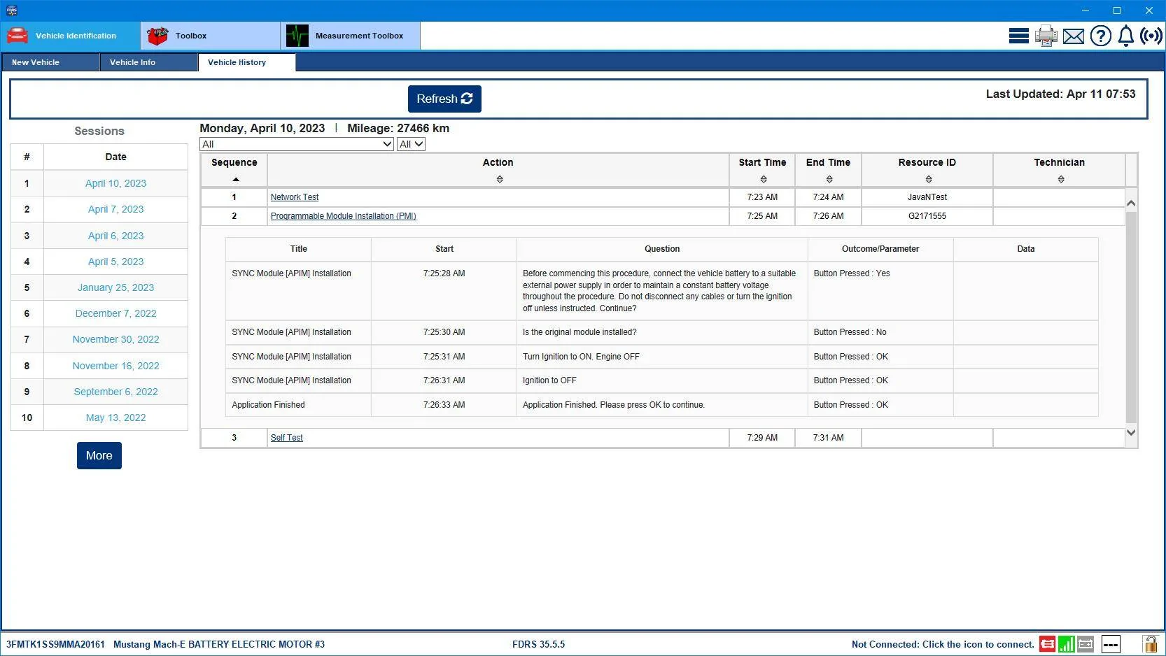Open the Vehicle Identification tab
This screenshot has width=1166, height=656.
[71, 36]
